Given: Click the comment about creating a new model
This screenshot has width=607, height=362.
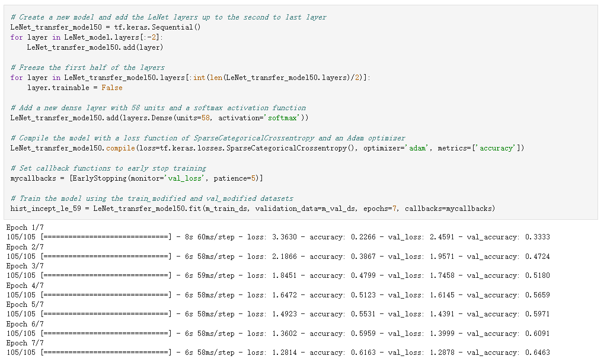Looking at the screenshot, I should point(168,17).
